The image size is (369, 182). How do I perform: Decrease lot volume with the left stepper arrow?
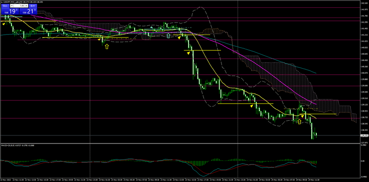point(12,6)
